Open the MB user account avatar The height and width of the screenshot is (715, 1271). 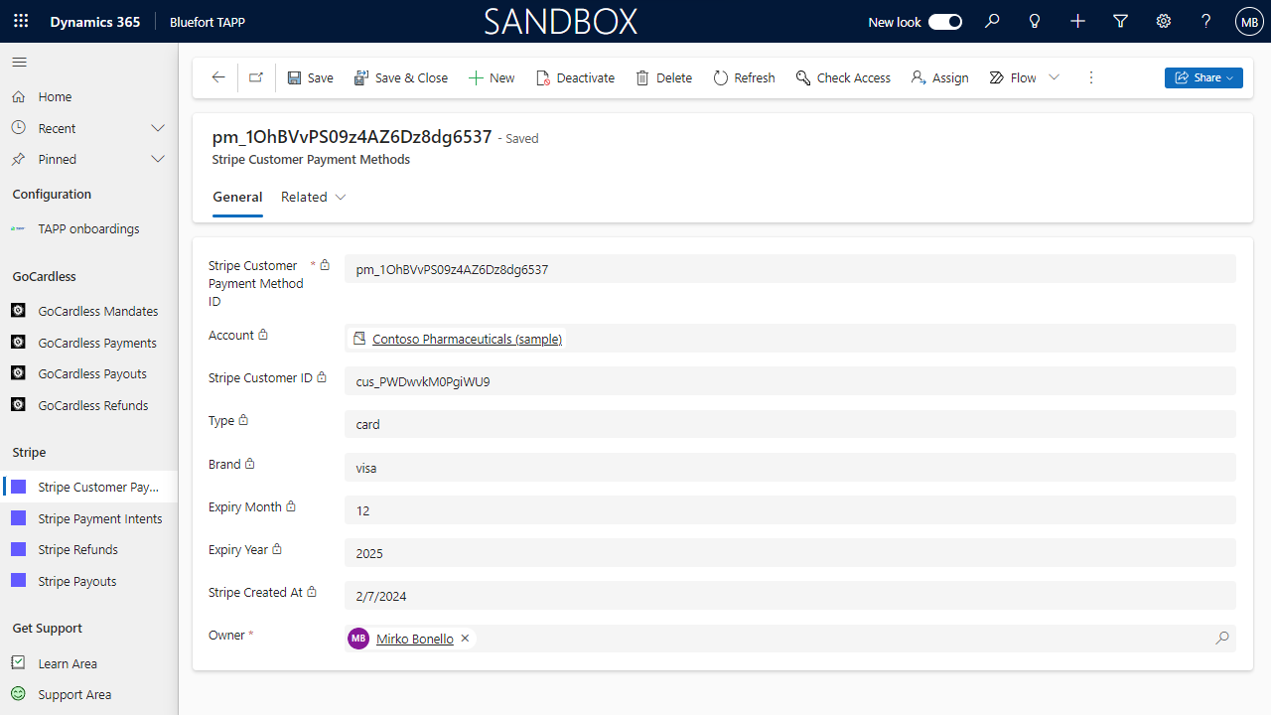(x=1249, y=22)
